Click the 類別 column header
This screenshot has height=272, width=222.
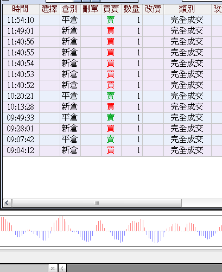[x=187, y=9]
